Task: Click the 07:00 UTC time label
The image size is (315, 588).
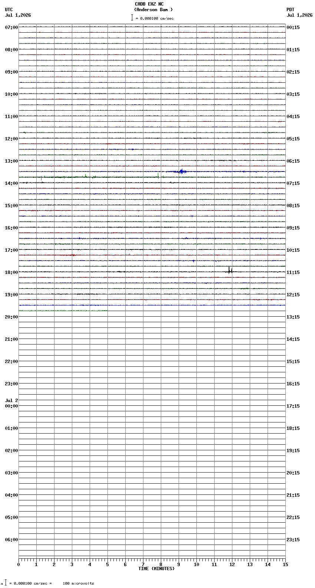Action: (11, 27)
